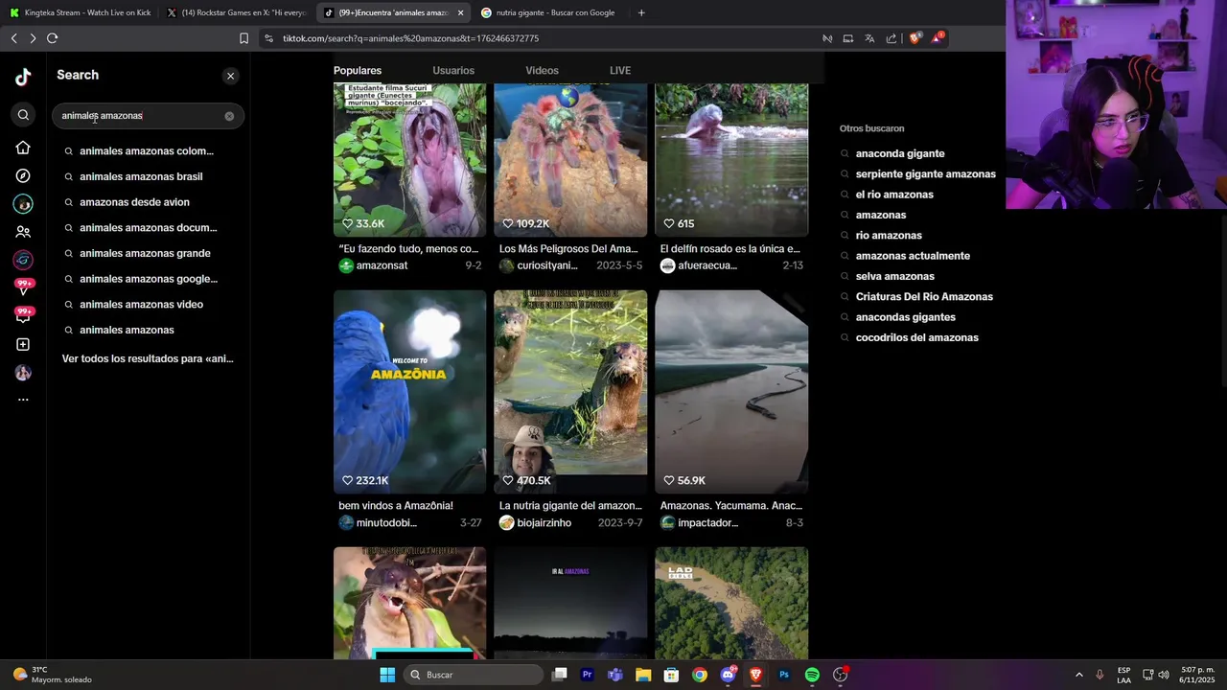
Task: Open the giant spider video thumbnail
Action: coord(570,159)
